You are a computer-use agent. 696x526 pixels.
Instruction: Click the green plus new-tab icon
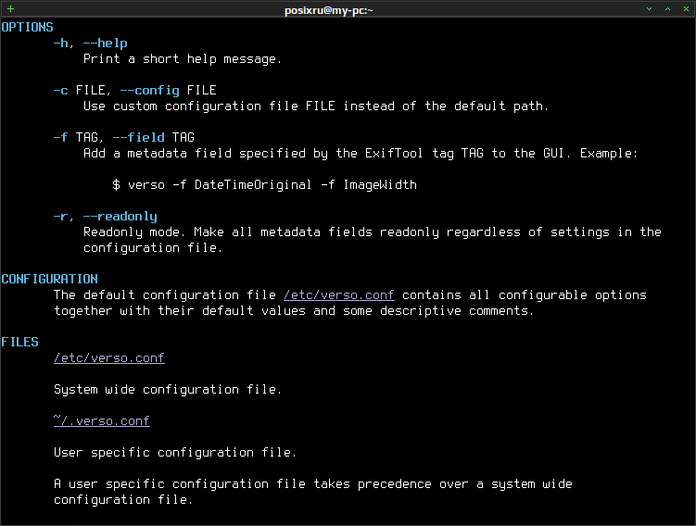[10, 9]
